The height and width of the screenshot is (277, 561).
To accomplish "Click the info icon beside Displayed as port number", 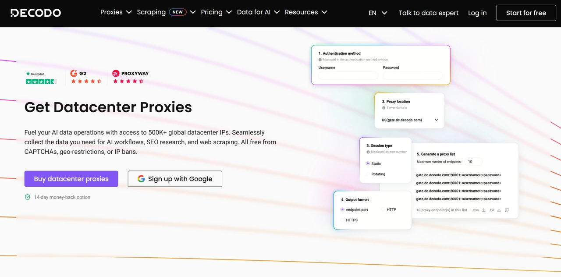I will (x=368, y=152).
